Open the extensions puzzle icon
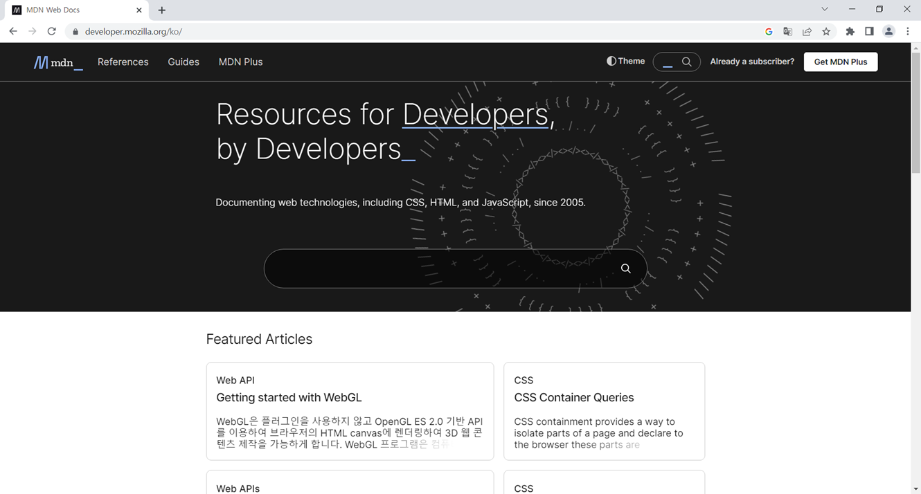The width and height of the screenshot is (921, 494). [850, 32]
